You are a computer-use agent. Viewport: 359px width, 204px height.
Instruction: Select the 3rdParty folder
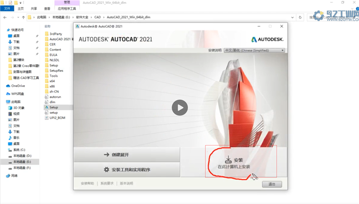(x=56, y=34)
